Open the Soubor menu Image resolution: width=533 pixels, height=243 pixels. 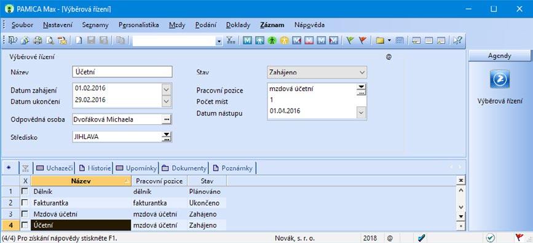(x=22, y=25)
